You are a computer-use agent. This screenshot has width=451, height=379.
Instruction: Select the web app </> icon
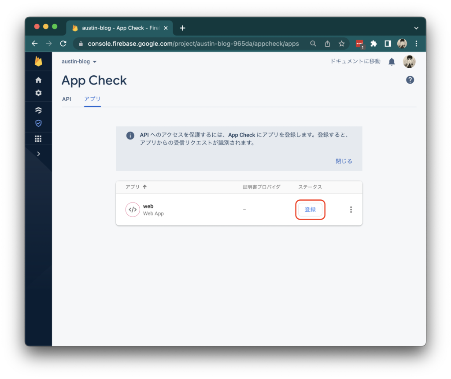[x=133, y=209]
